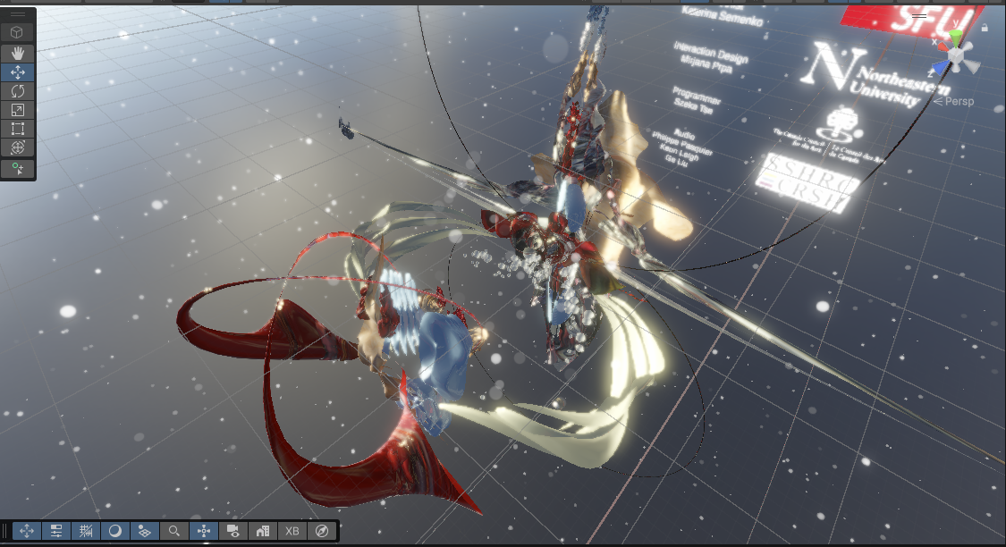1006x547 pixels.
Task: Toggle the scene view rotation lock icon
Action: tap(985, 28)
